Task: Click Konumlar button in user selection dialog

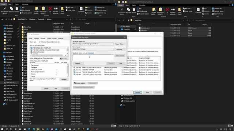Action: pyautogui.click(x=120, y=49)
